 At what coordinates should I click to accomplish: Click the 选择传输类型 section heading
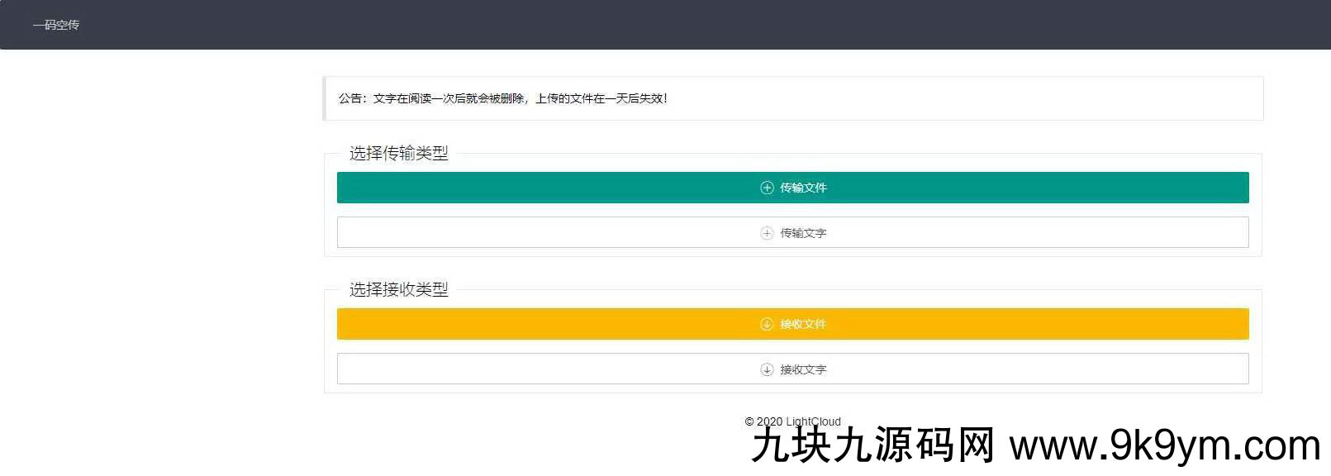click(398, 153)
